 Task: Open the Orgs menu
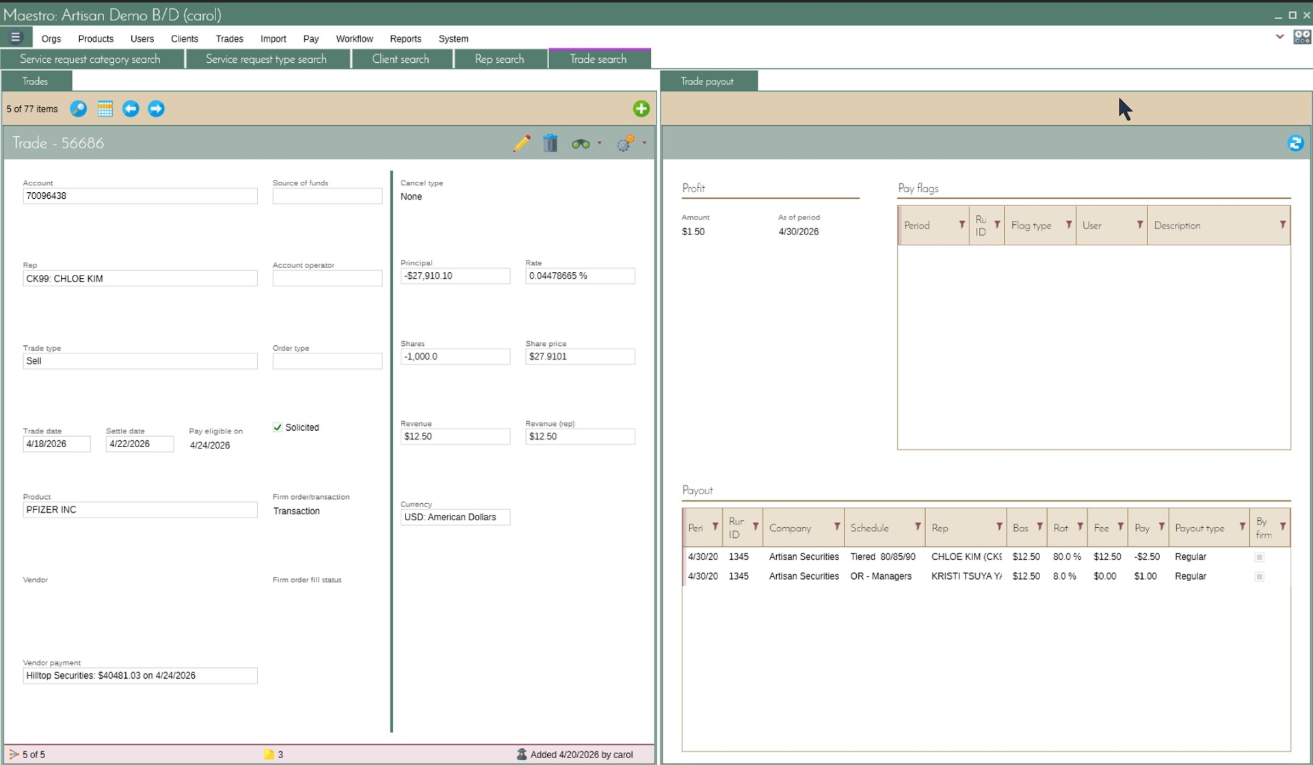click(51, 39)
